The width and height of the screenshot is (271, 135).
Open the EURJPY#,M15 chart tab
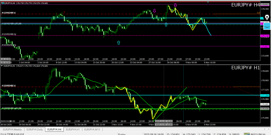(92, 129)
